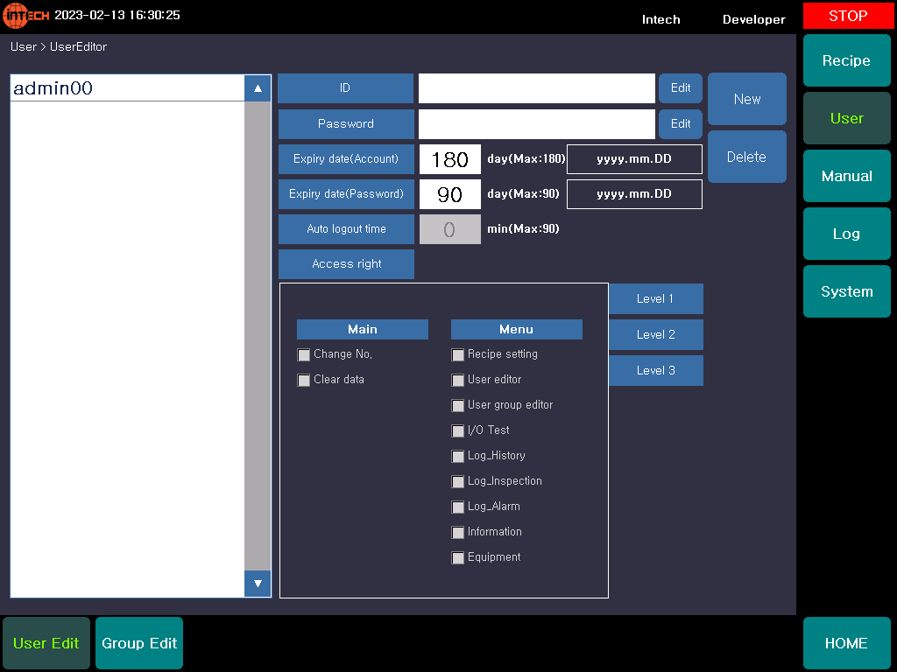Select admin00 in the user list
Screen dimensions: 897x672
coord(127,88)
